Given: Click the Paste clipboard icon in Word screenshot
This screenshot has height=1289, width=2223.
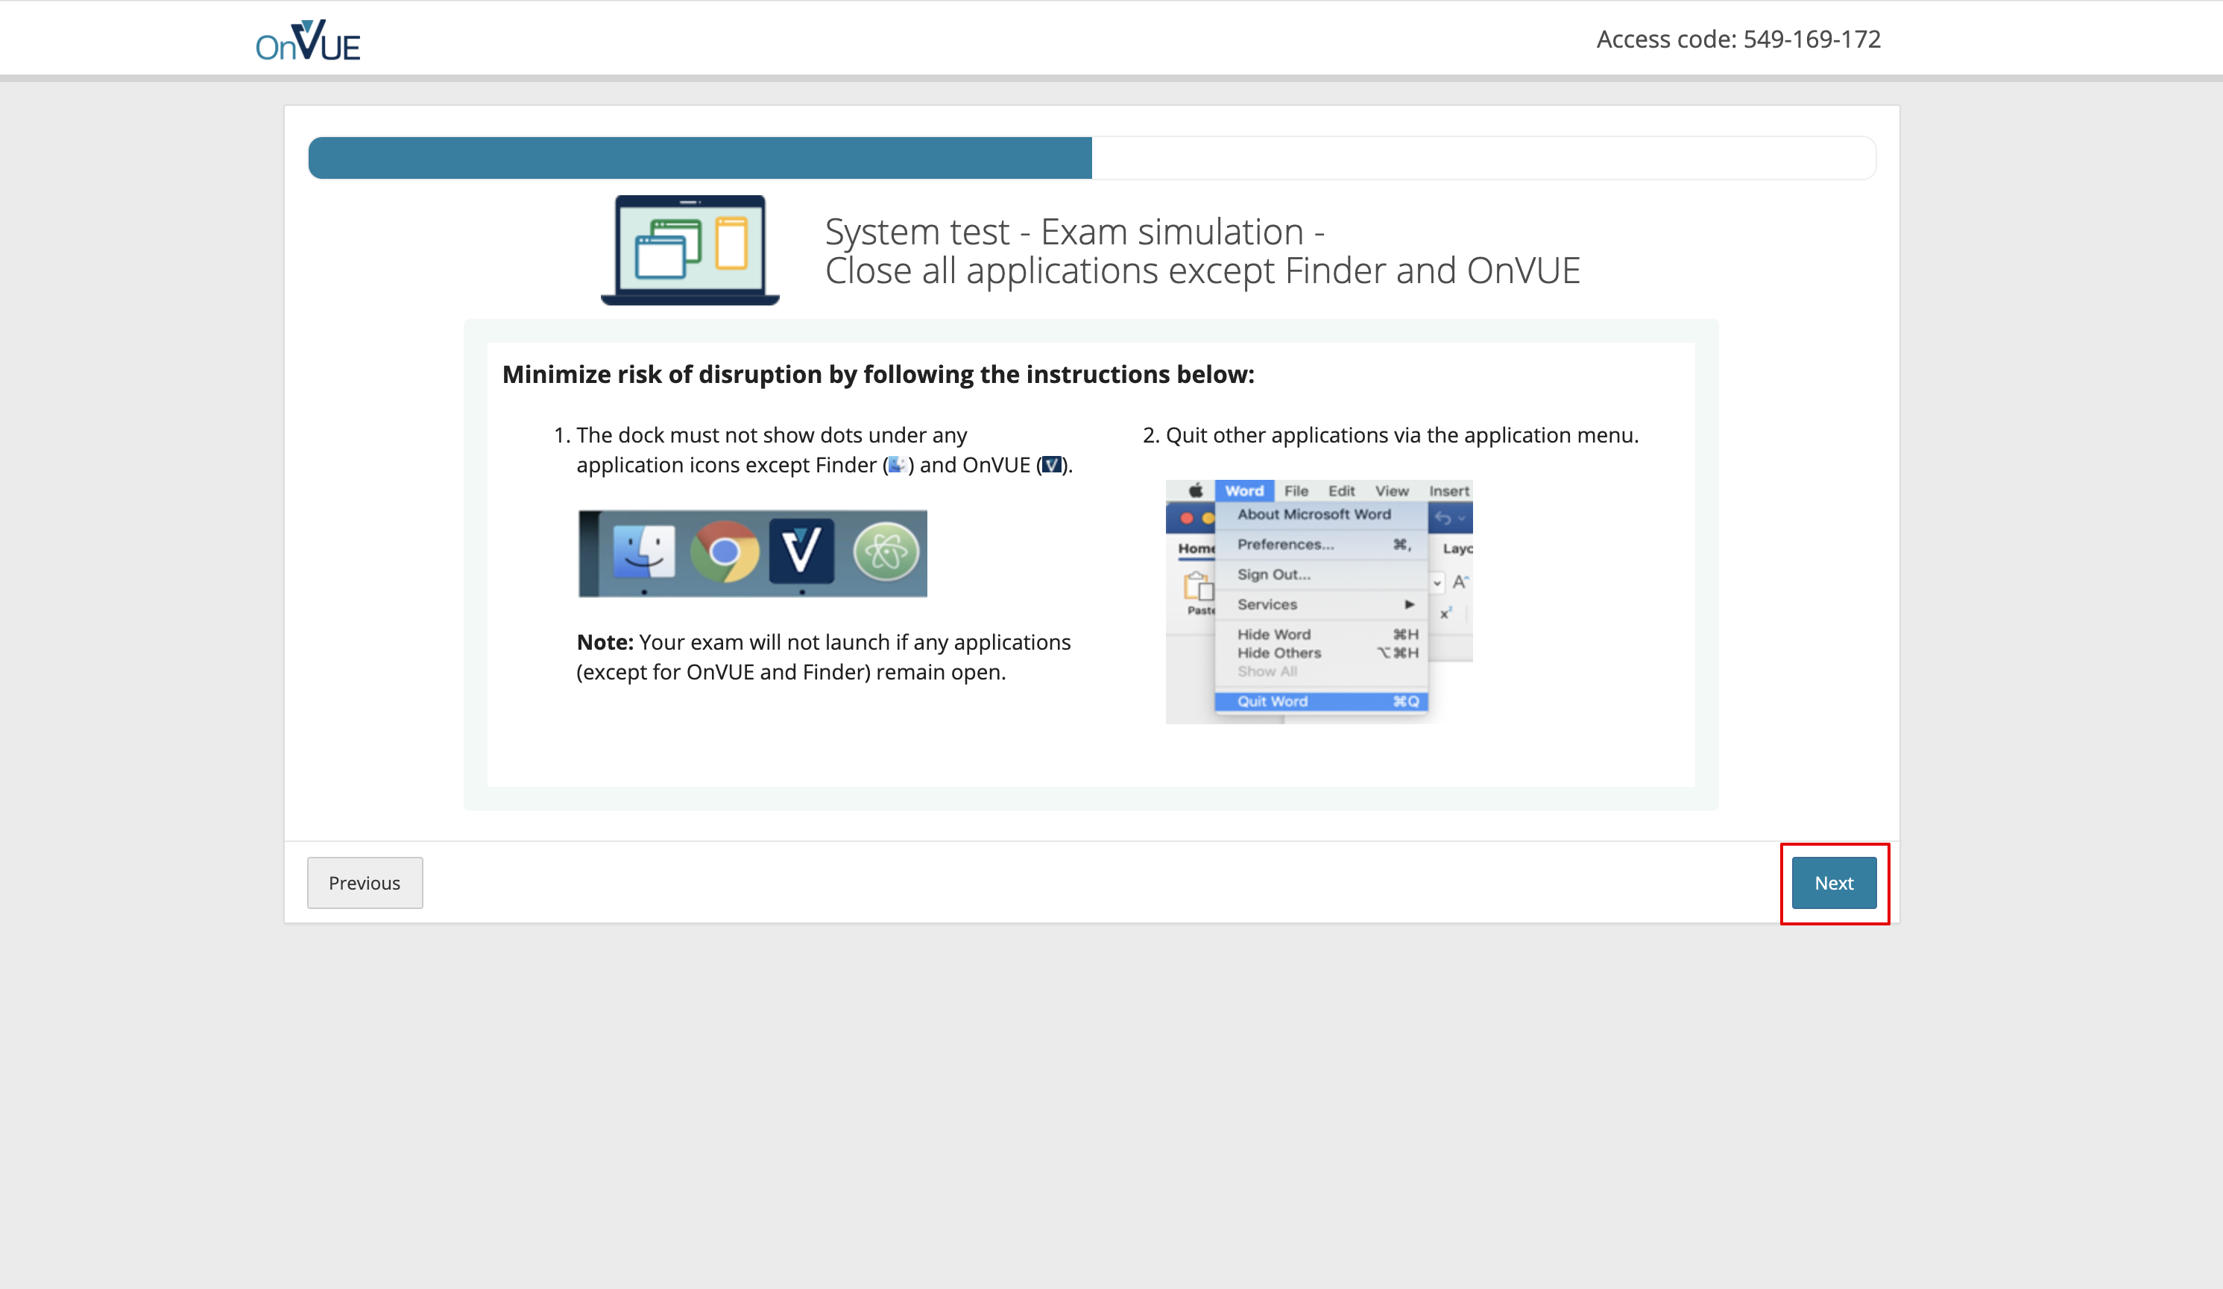Looking at the screenshot, I should coord(1199,586).
